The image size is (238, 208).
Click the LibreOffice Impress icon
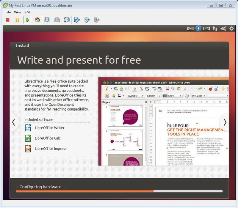(x=28, y=149)
